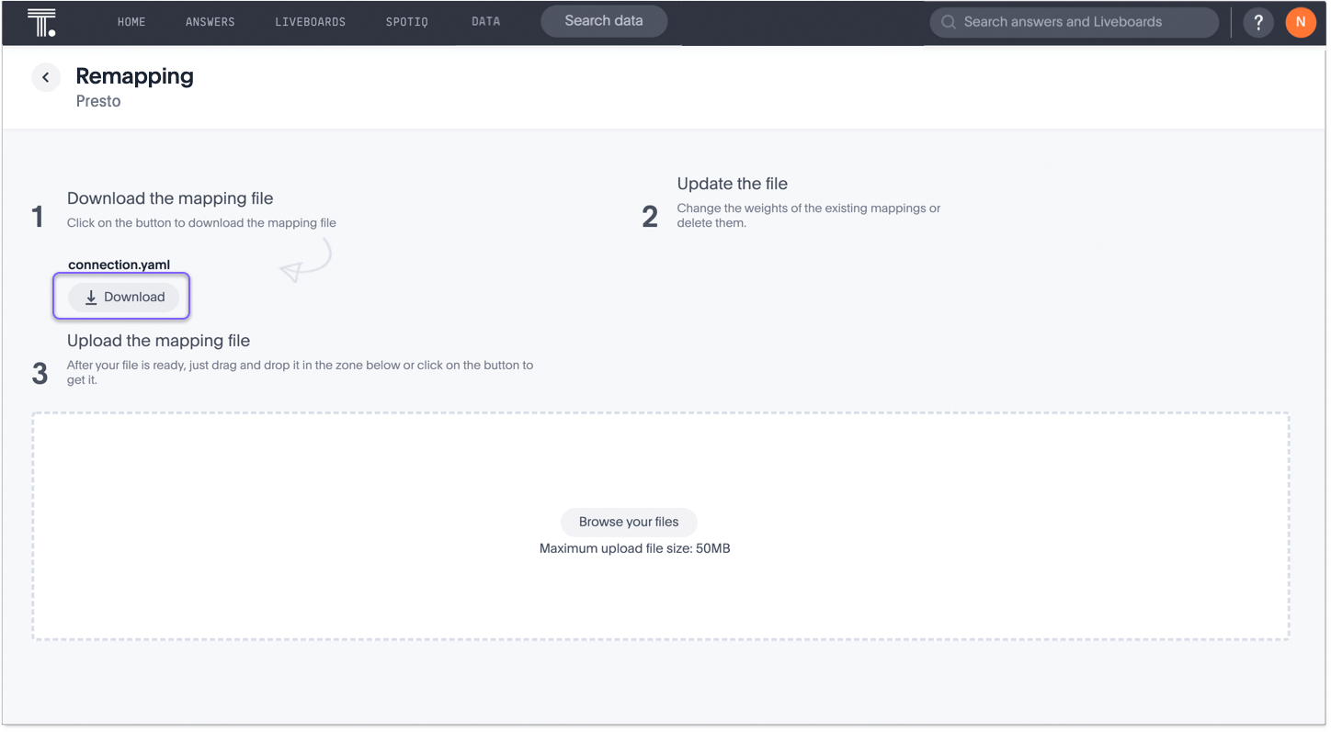Image resolution: width=1331 pixels, height=732 pixels.
Task: Open the ANSWERS section
Action: tap(210, 22)
